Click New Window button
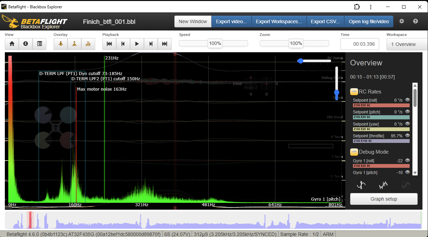The image size is (428, 237). (193, 21)
